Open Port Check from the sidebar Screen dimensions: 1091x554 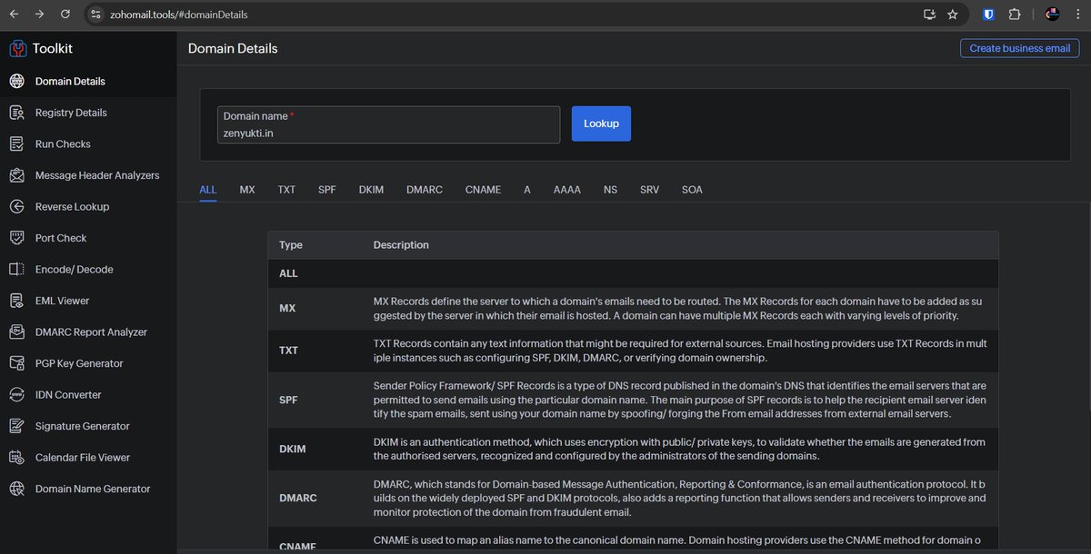61,238
